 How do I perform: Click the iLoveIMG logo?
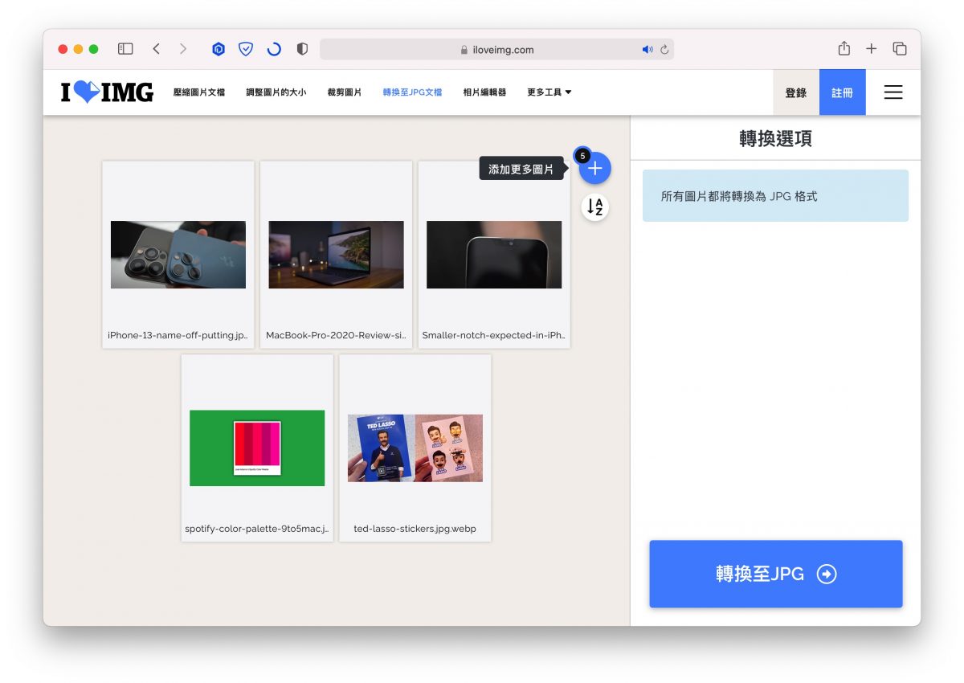pos(107,92)
